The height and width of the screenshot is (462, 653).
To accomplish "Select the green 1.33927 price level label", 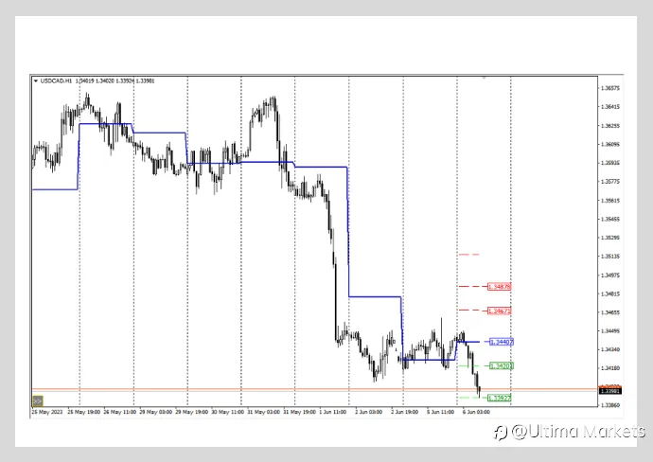I will [x=499, y=398].
